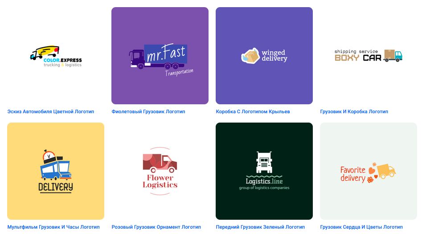This screenshot has width=426, height=234.
Task: Open link 'Фиолетовый Грузовик Логотип'
Action: (148, 112)
